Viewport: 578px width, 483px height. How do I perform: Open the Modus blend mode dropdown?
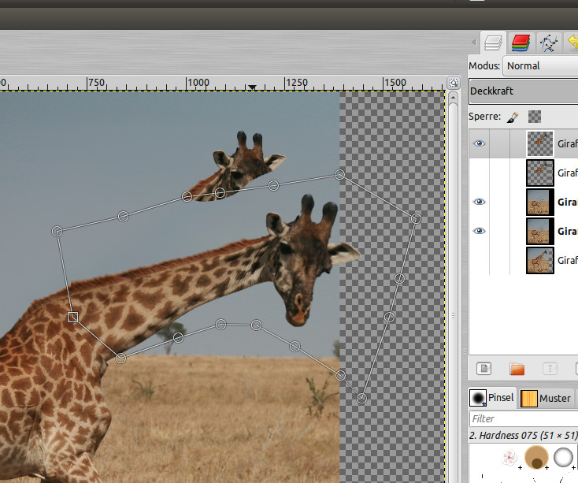coord(541,66)
